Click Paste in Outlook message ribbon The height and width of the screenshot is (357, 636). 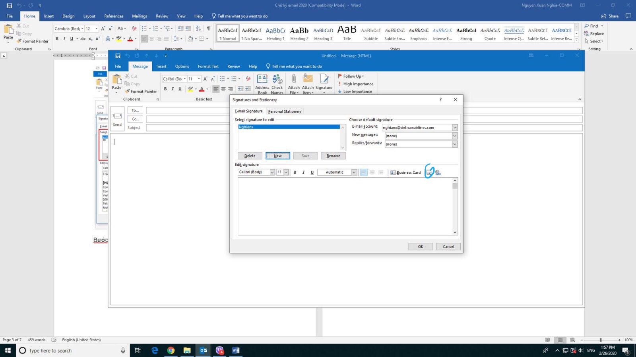[x=116, y=84]
